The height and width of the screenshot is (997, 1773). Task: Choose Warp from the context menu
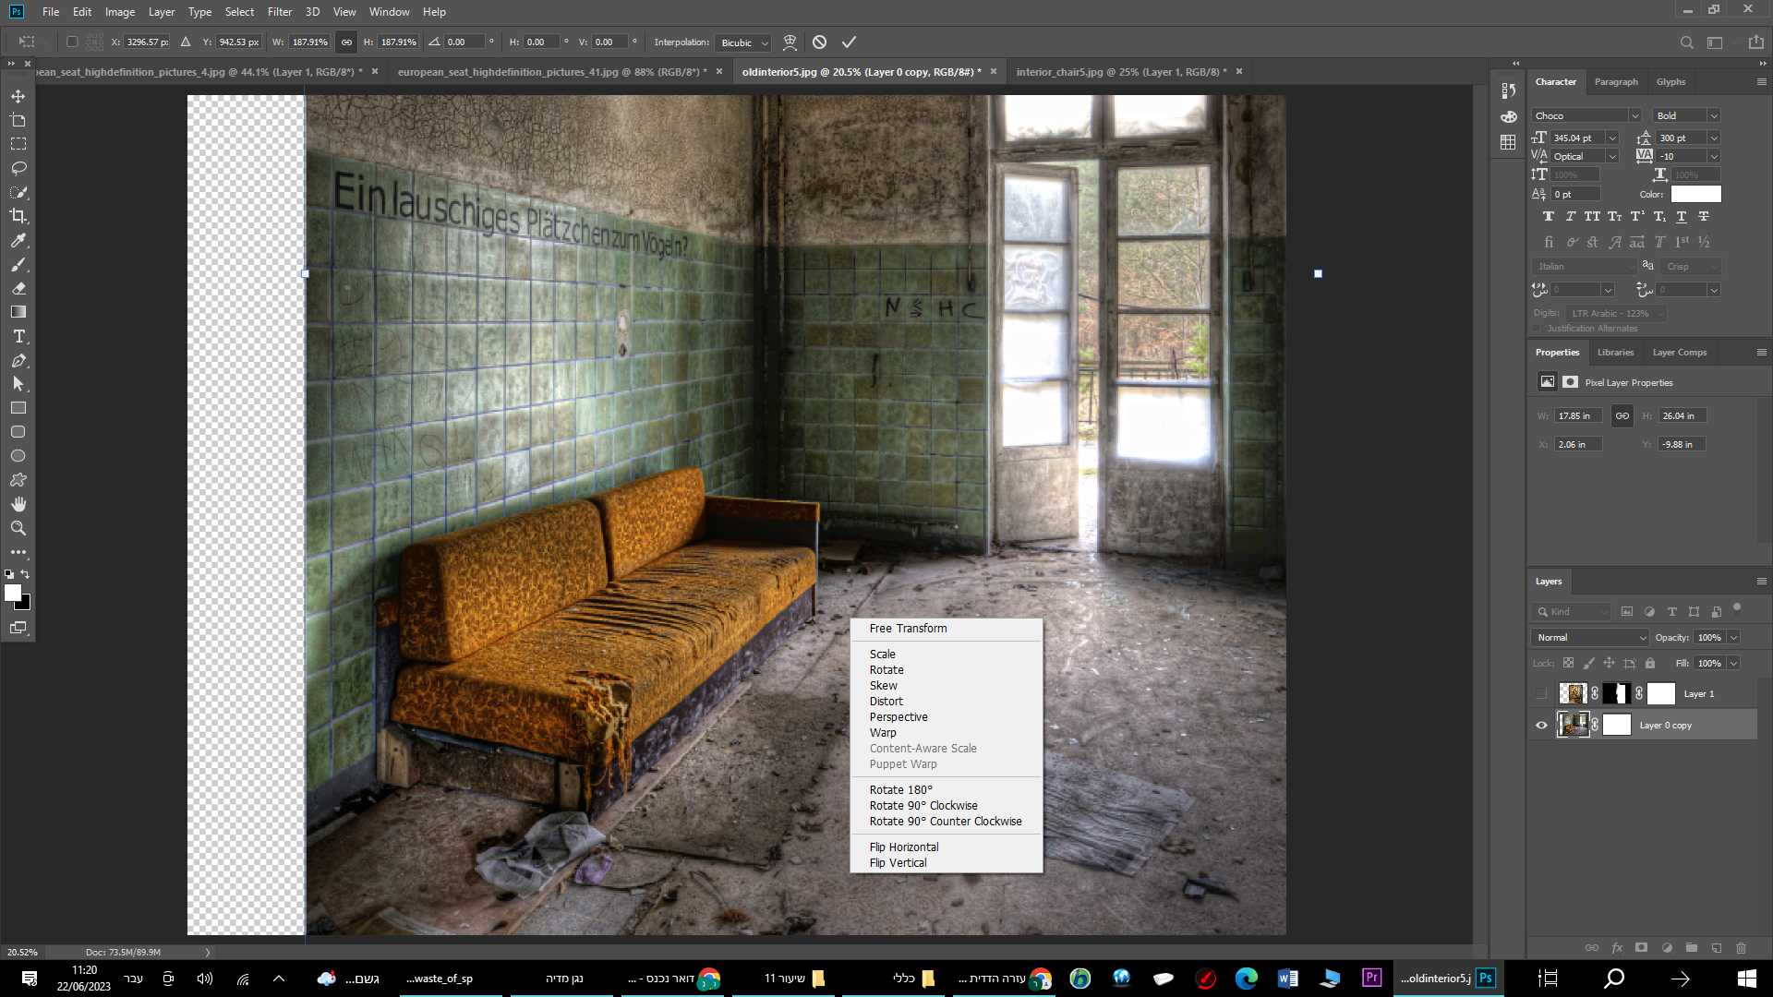883,733
